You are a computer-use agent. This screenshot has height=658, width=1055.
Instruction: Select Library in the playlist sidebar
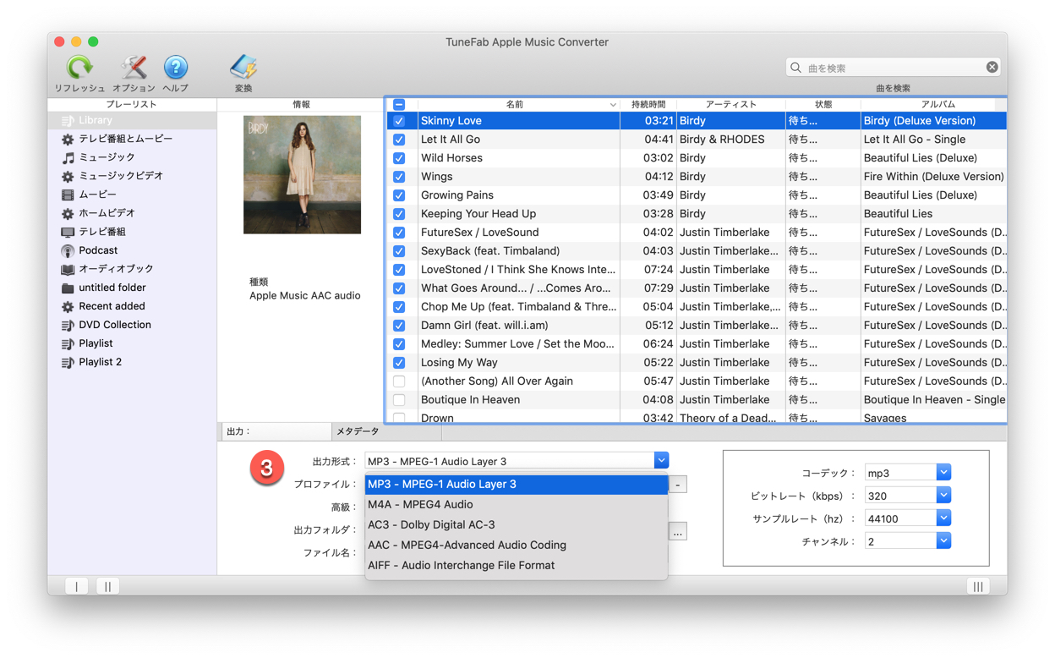[x=132, y=120]
